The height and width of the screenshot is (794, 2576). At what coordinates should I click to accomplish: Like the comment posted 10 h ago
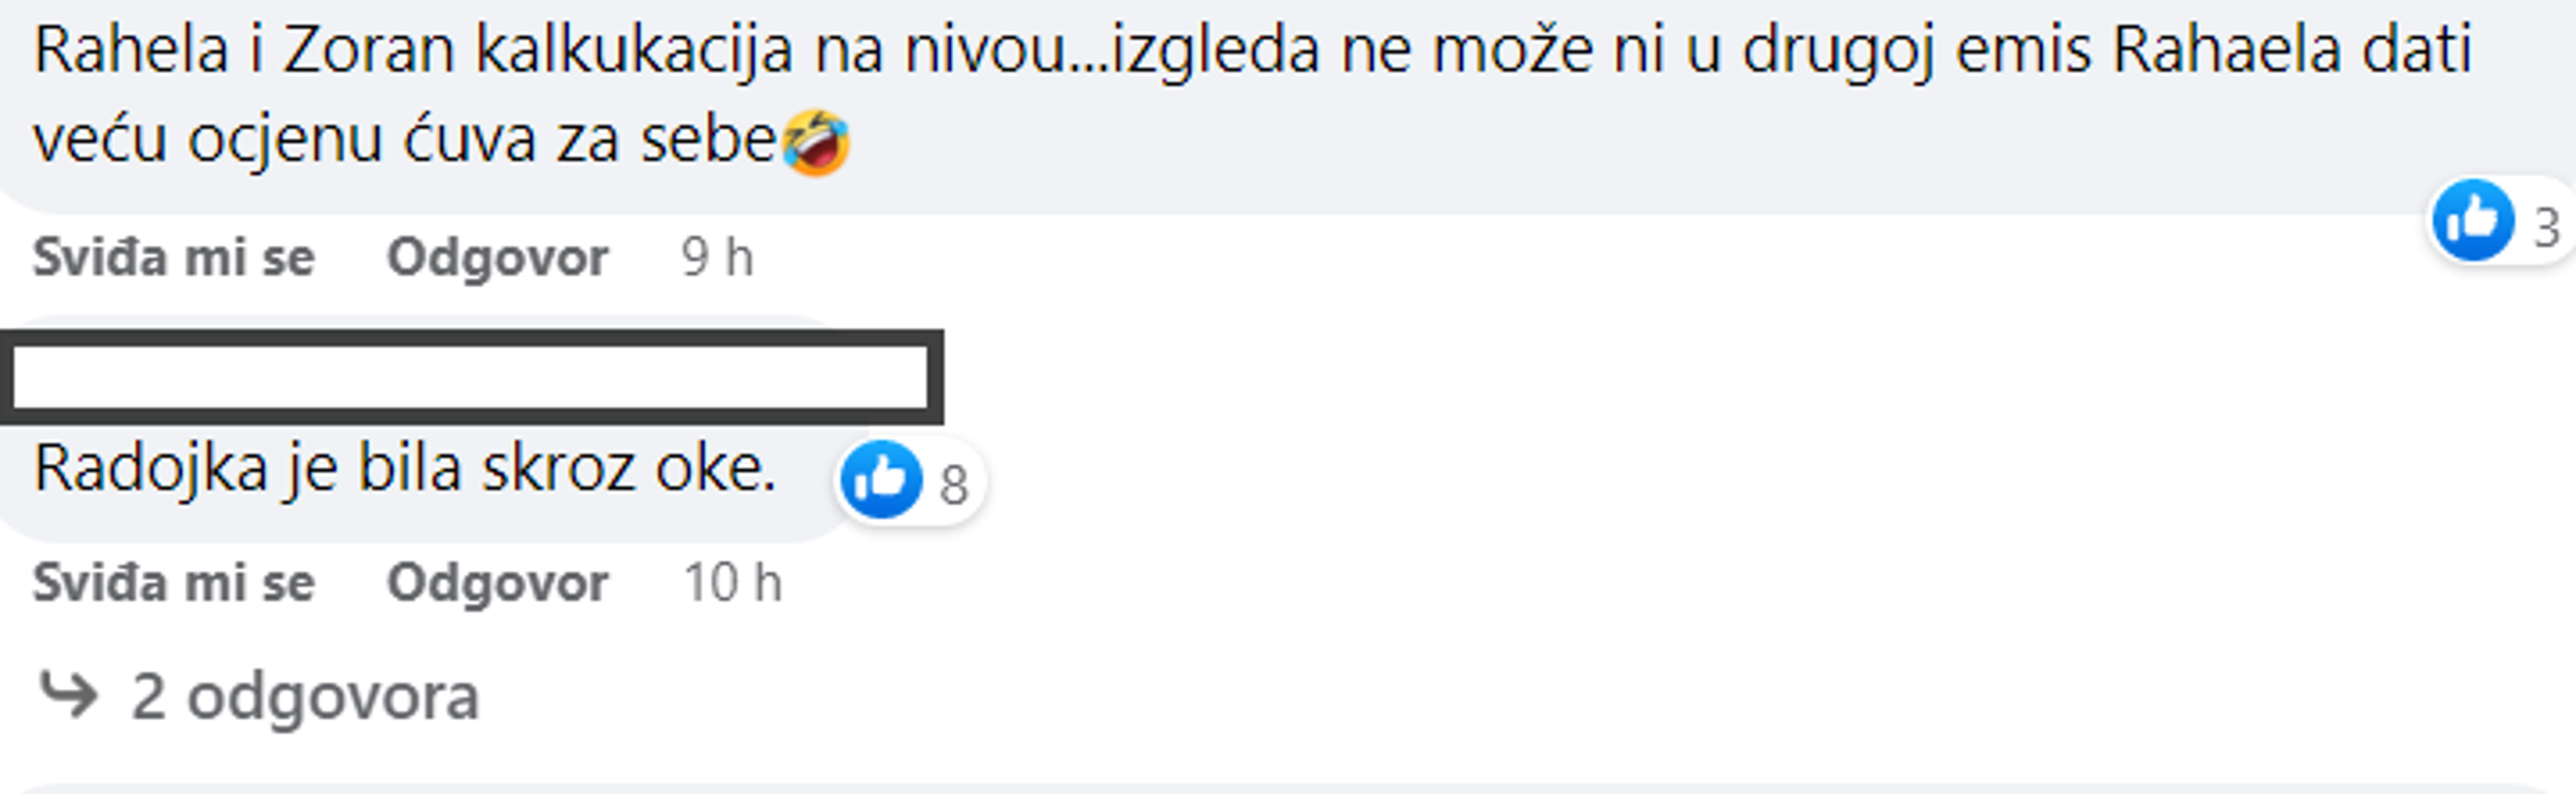coord(174,583)
